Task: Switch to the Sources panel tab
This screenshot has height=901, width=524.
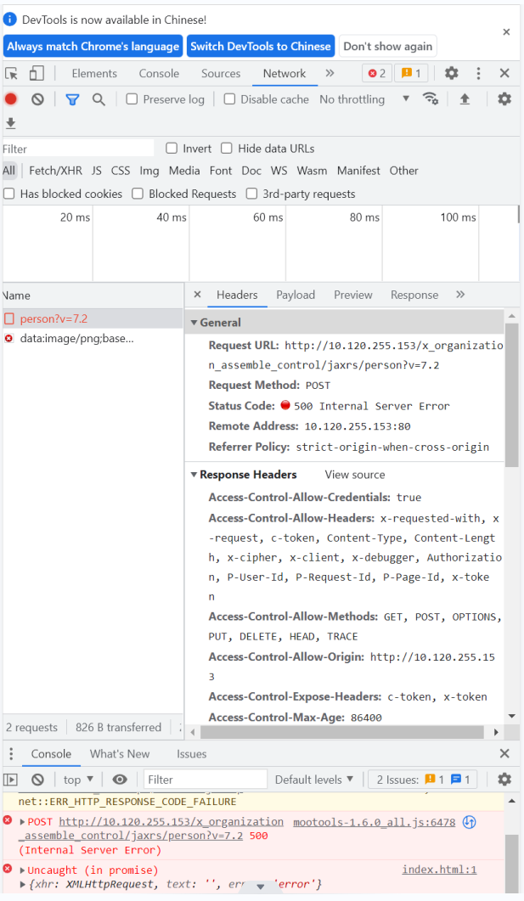Action: [221, 73]
